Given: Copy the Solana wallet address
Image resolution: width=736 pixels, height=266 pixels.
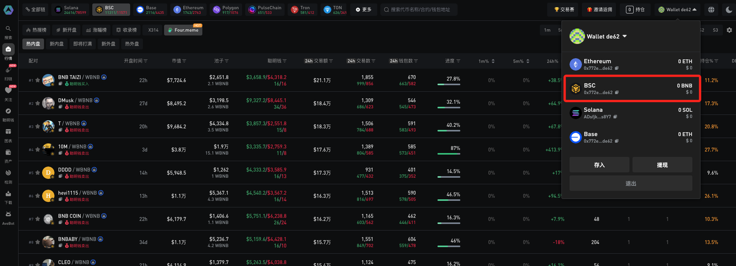Looking at the screenshot, I should pyautogui.click(x=615, y=117).
